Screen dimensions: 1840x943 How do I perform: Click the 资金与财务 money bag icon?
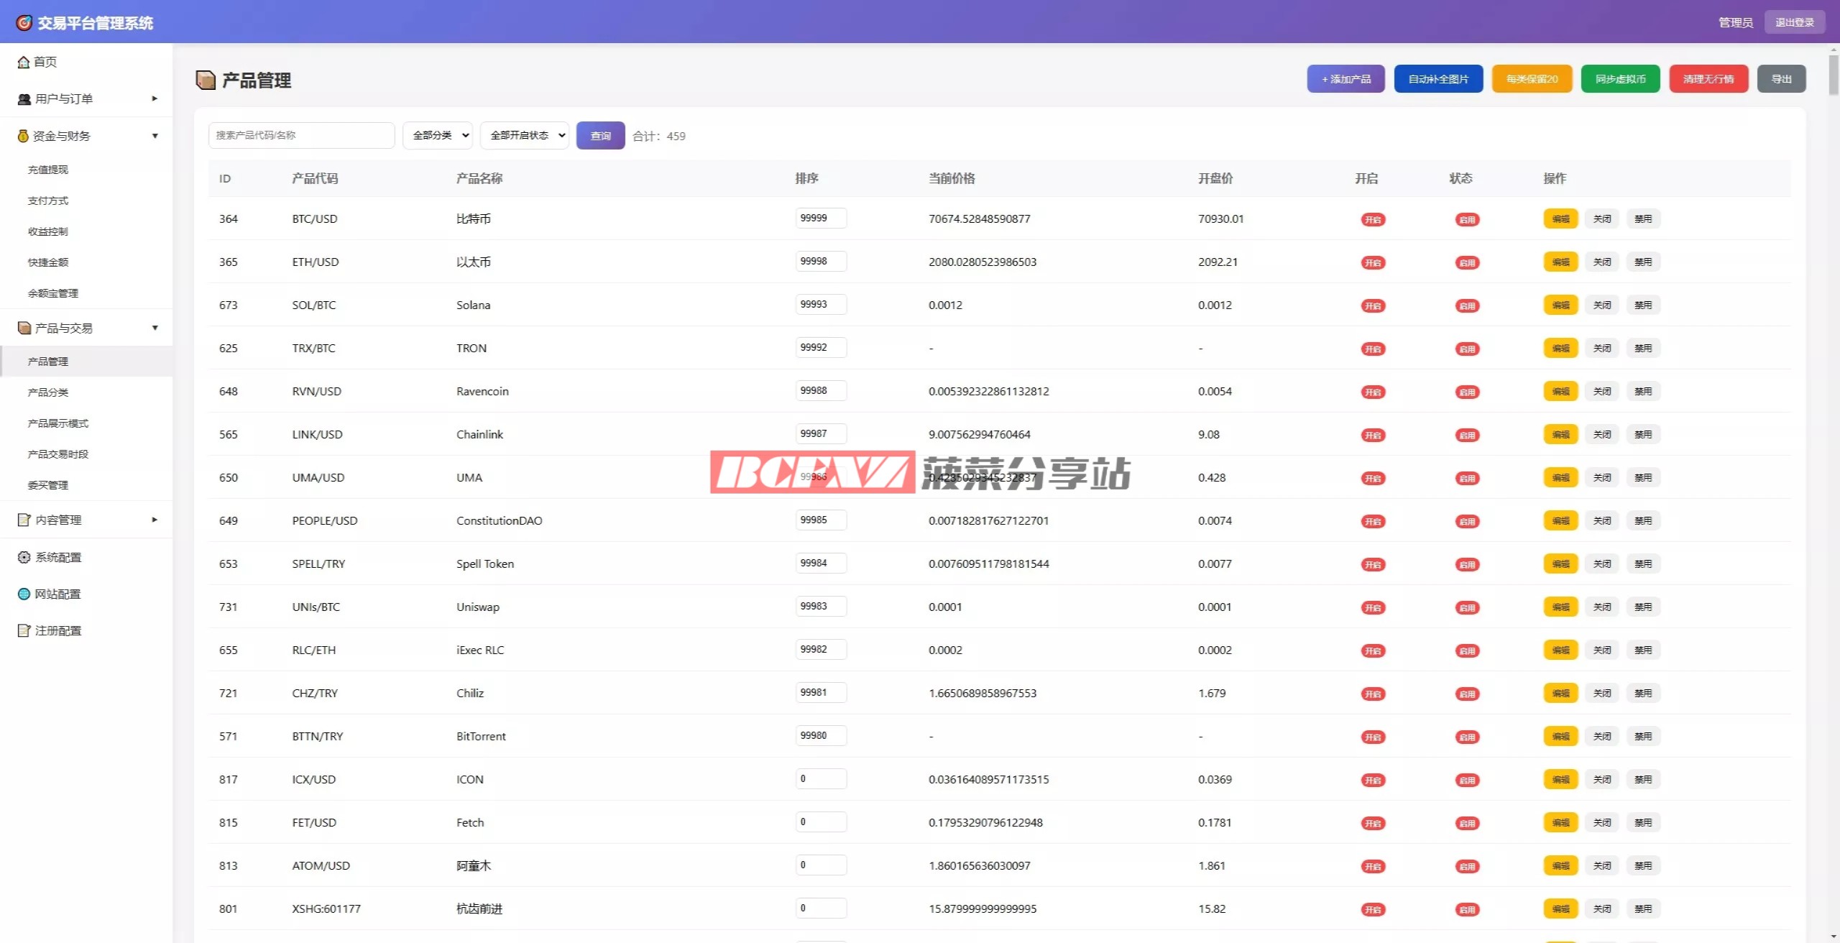23,136
